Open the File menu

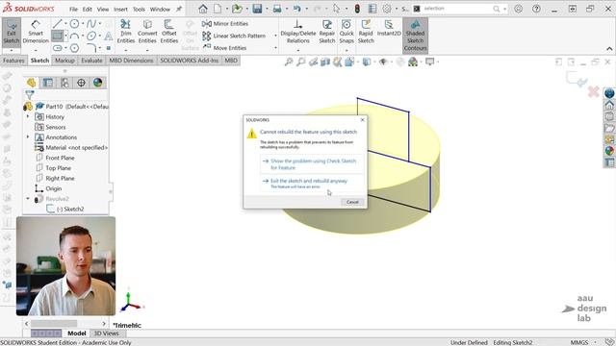click(x=73, y=9)
